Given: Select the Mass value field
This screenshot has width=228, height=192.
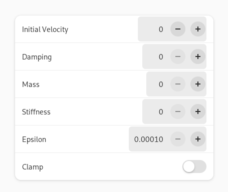Looking at the screenshot, I should [x=158, y=84].
